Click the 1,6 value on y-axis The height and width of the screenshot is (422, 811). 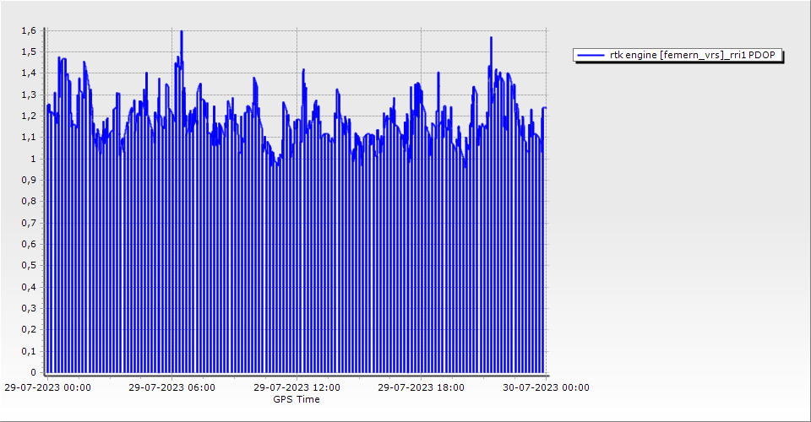[x=29, y=30]
